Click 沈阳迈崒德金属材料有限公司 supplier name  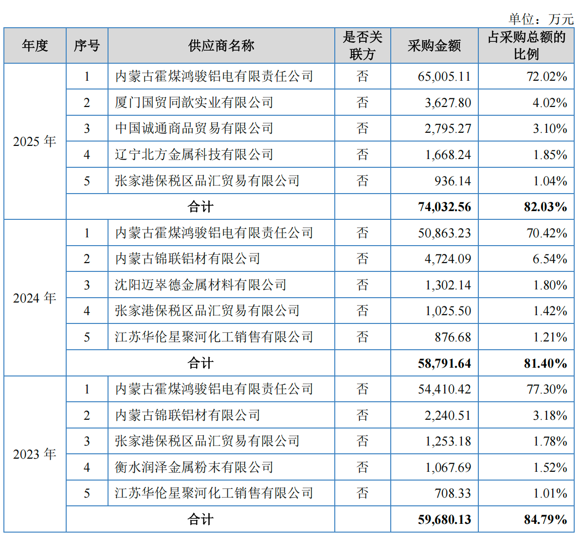point(201,285)
